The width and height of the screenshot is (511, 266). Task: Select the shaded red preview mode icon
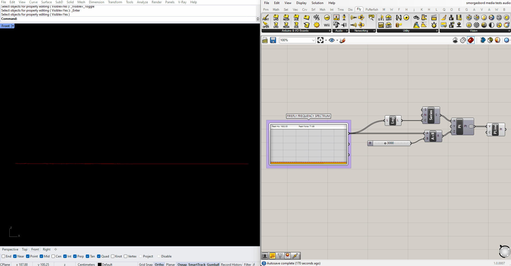click(471, 40)
